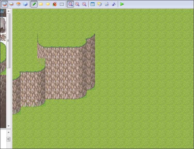Set map zoom to 1:1 scale

click(x=71, y=4)
